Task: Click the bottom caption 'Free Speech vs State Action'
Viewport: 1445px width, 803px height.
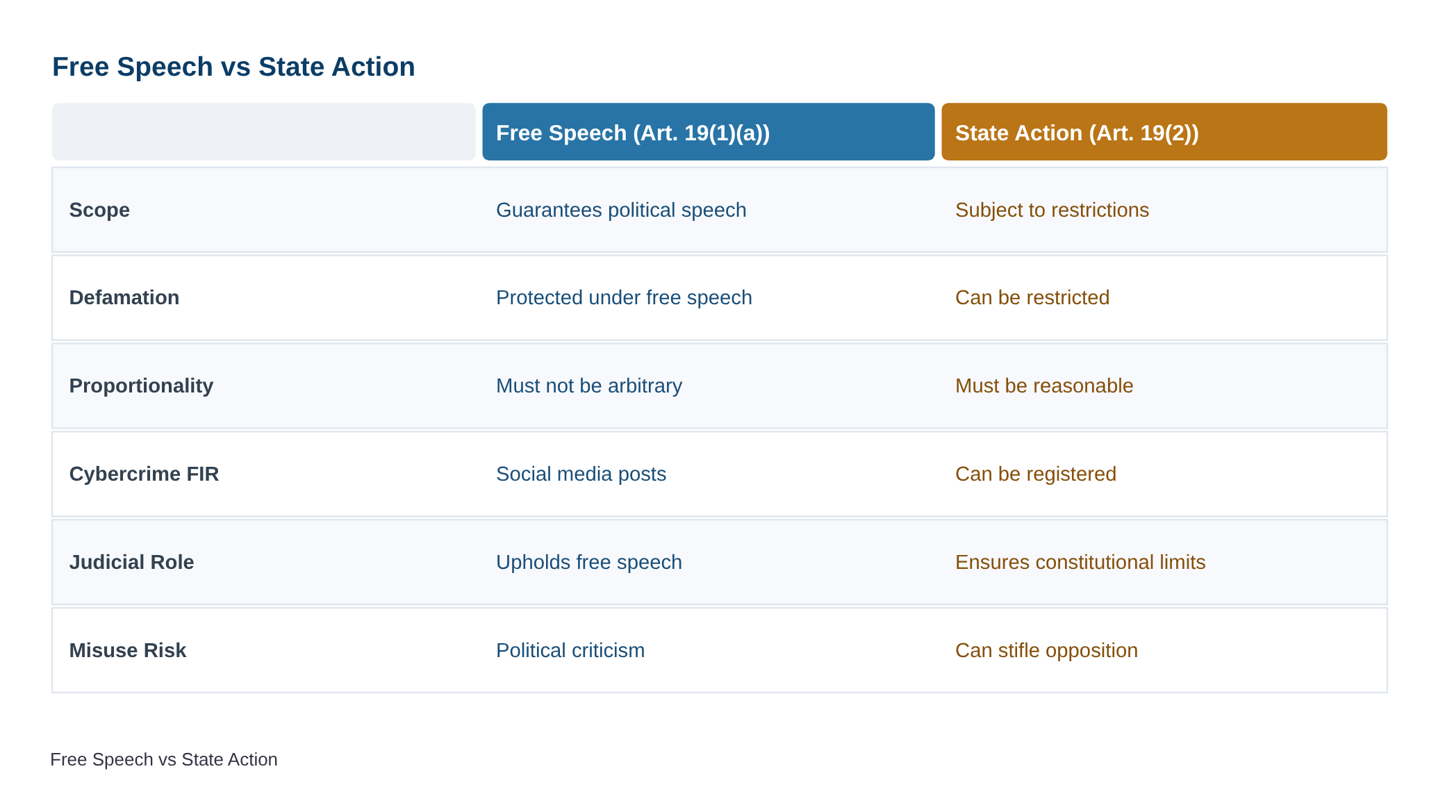Action: [164, 759]
